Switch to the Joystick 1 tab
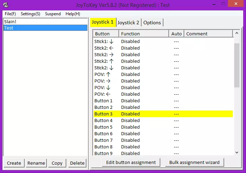This screenshot has height=173, width=246. pos(103,22)
